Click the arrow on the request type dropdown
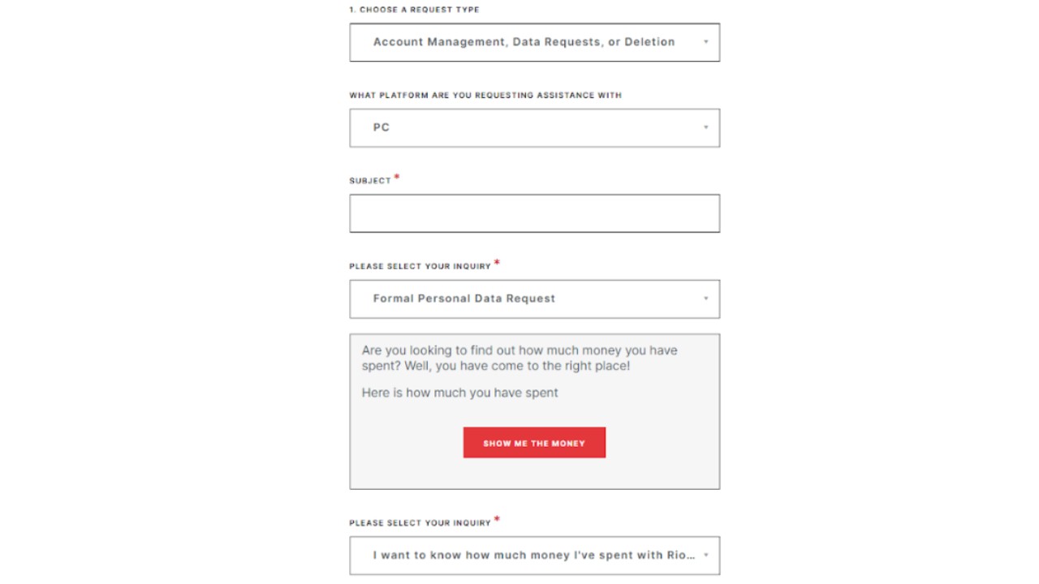Image resolution: width=1039 pixels, height=584 pixels. (705, 42)
